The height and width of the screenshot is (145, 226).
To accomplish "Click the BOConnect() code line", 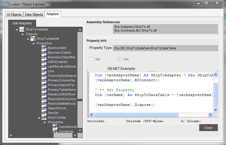I will (127, 80).
